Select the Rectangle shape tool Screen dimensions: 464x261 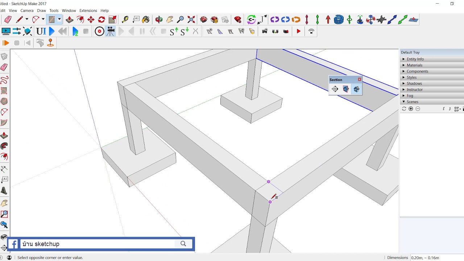51,20
